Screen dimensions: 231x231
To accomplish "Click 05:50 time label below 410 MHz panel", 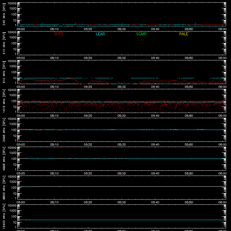I will (189, 58).
